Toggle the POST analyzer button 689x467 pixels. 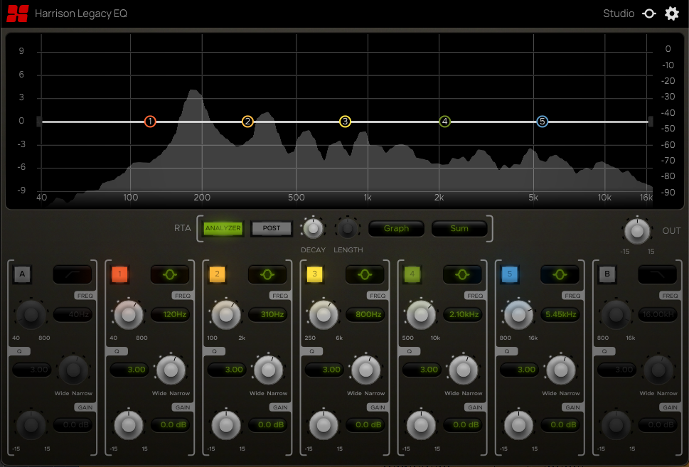point(271,228)
